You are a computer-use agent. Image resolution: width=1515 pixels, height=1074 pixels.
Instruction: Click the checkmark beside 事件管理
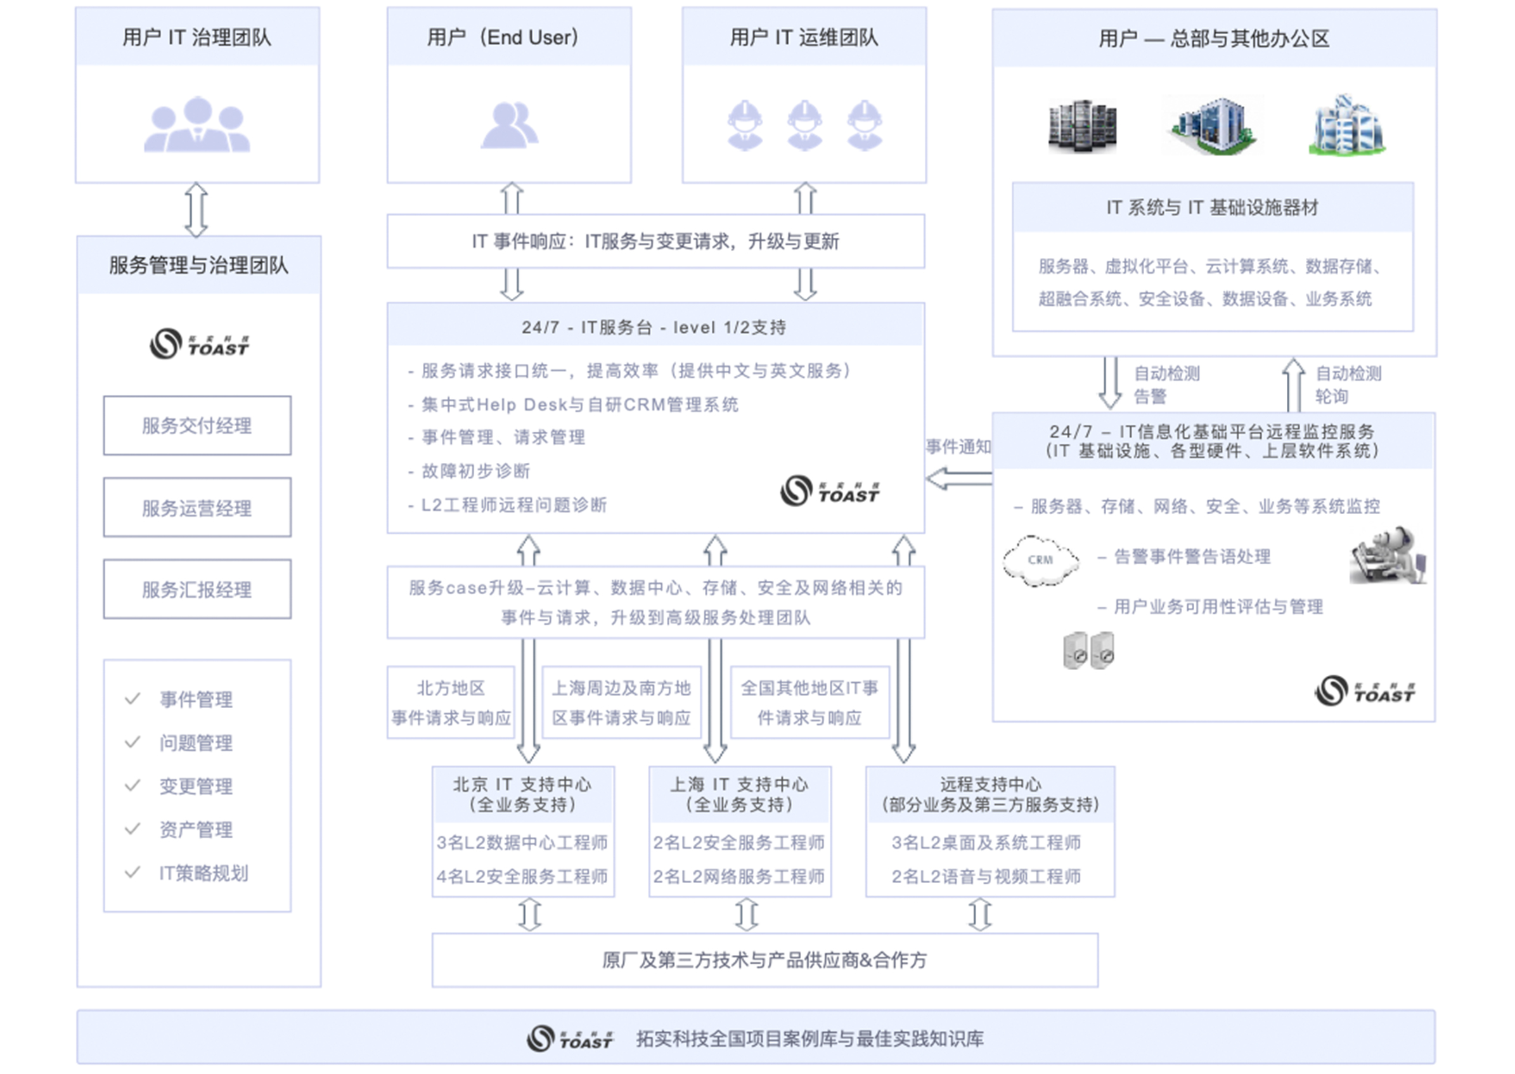tap(132, 699)
